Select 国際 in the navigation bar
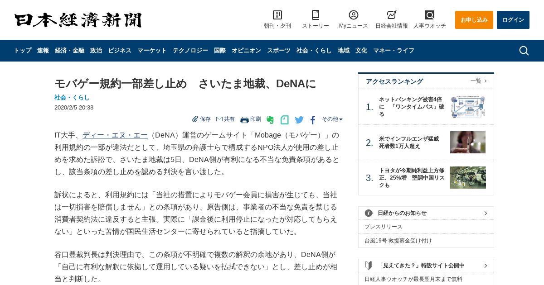 [220, 51]
